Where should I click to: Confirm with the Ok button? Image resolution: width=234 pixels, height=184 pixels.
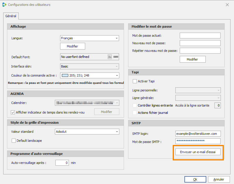coord(195,179)
